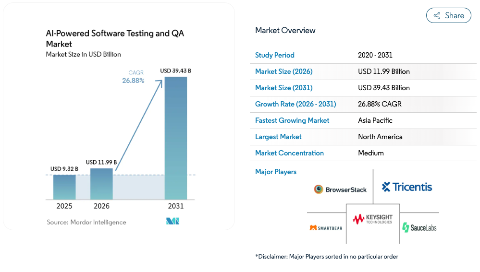The height and width of the screenshot is (272, 480).
Task: Click the SmartBear logo
Action: click(326, 228)
